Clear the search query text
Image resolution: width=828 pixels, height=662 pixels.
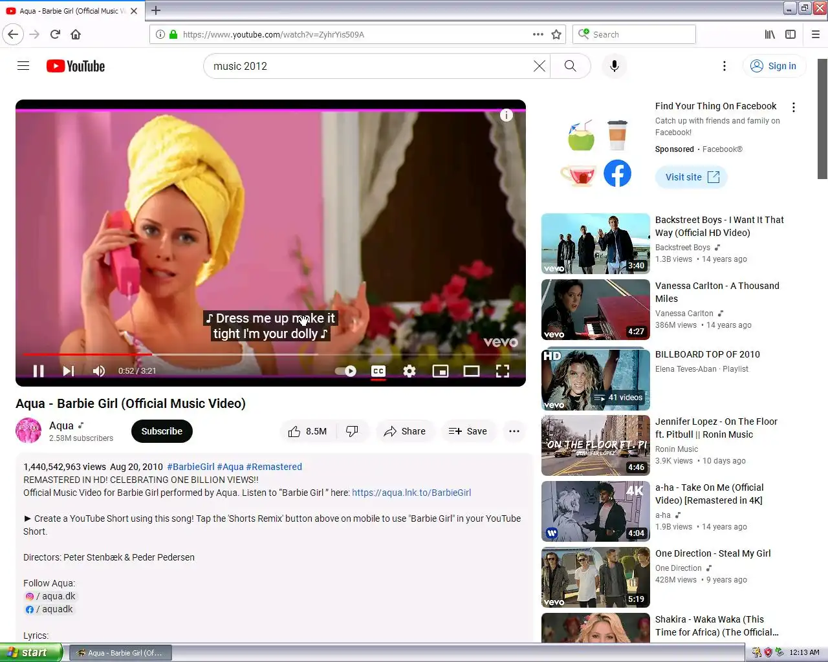coord(539,66)
